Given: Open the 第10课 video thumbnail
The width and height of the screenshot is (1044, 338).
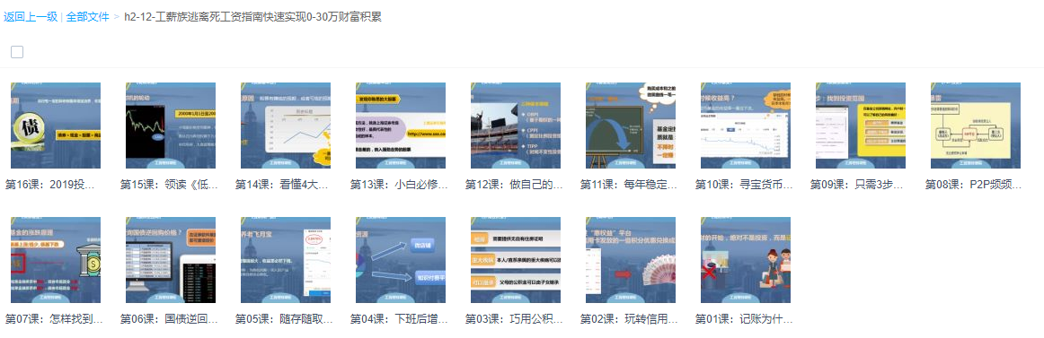Looking at the screenshot, I should 746,126.
